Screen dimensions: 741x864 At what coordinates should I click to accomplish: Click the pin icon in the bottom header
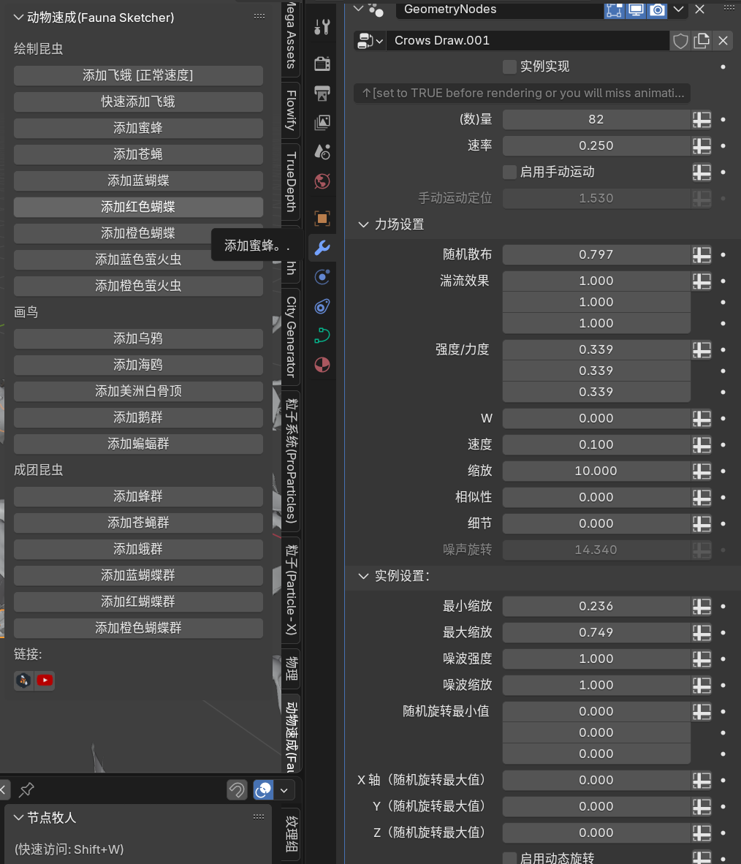coord(26,790)
